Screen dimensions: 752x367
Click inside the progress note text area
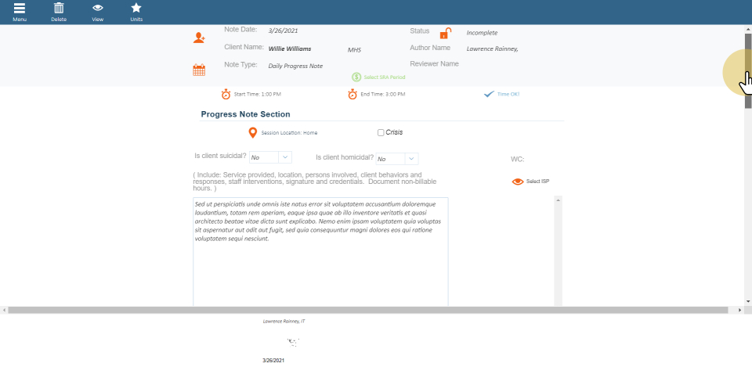[x=320, y=266]
